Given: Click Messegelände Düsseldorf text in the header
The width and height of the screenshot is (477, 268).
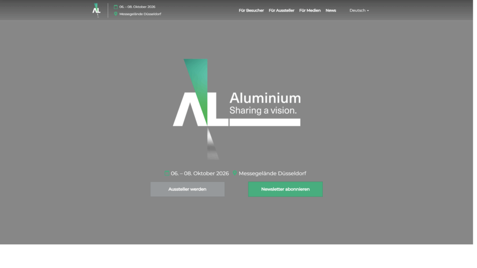Looking at the screenshot, I should point(140,14).
